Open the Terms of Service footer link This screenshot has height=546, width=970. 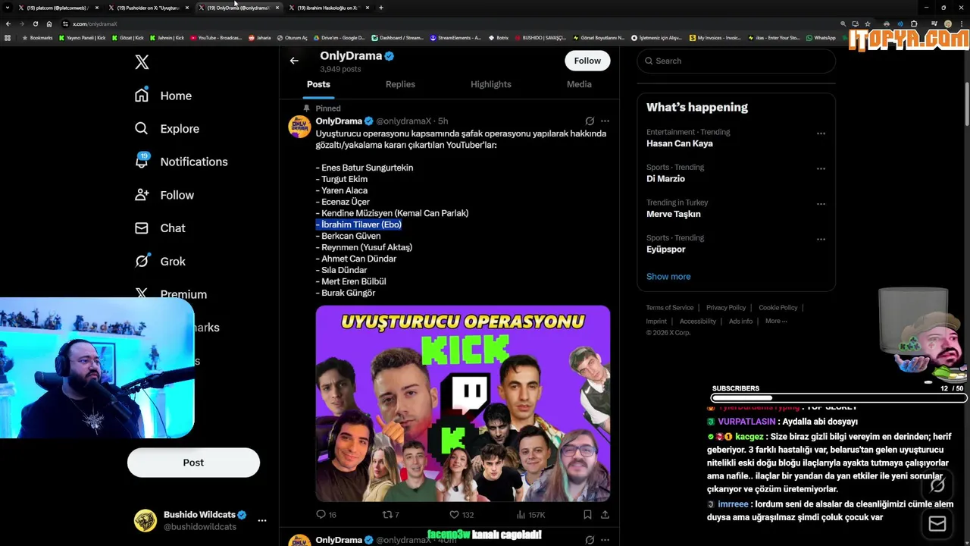click(670, 308)
